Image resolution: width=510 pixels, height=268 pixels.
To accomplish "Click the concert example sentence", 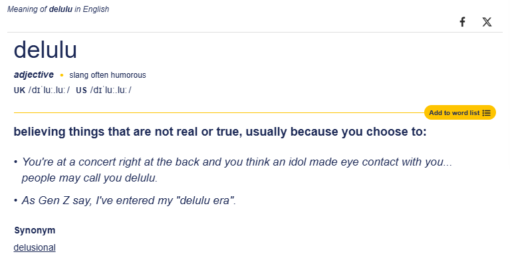I will click(236, 162).
